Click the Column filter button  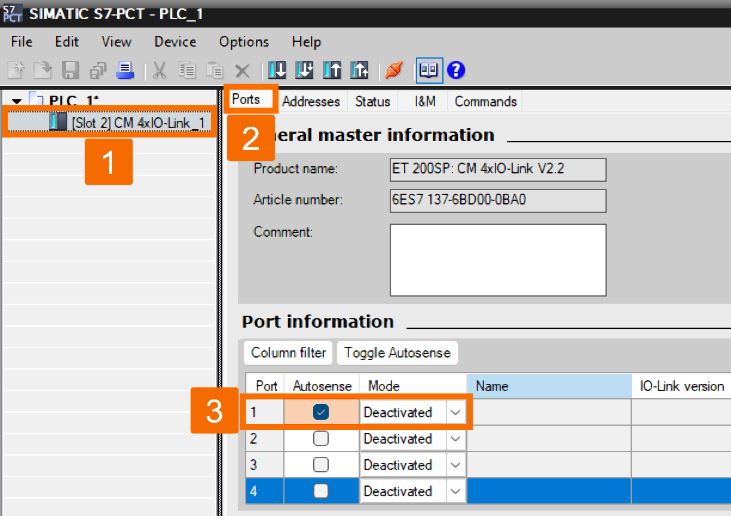(289, 353)
